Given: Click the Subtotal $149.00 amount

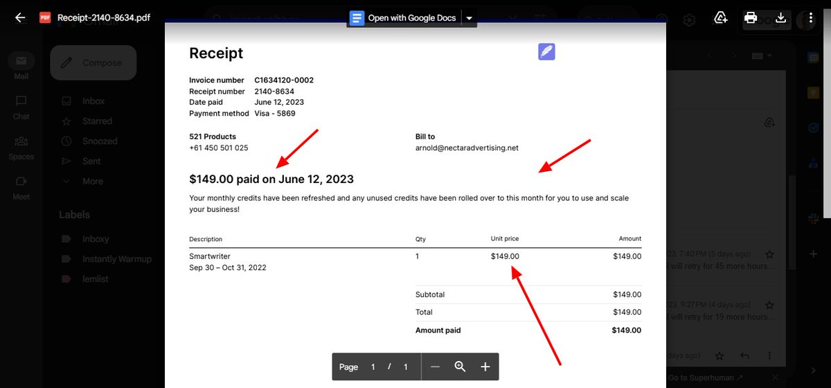Looking at the screenshot, I should [627, 294].
